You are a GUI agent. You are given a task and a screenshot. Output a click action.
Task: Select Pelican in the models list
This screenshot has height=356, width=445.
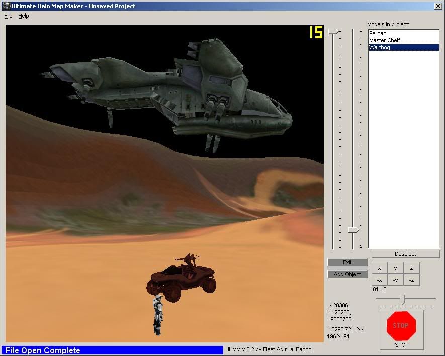(x=404, y=33)
